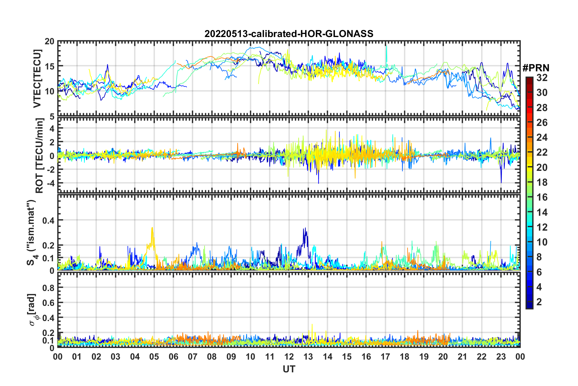Click the UT x-axis label

[x=289, y=369]
